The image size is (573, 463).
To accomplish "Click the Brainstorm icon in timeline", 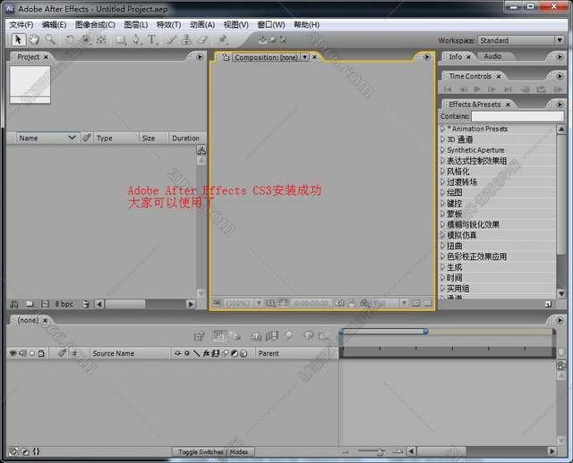I will 309,335.
